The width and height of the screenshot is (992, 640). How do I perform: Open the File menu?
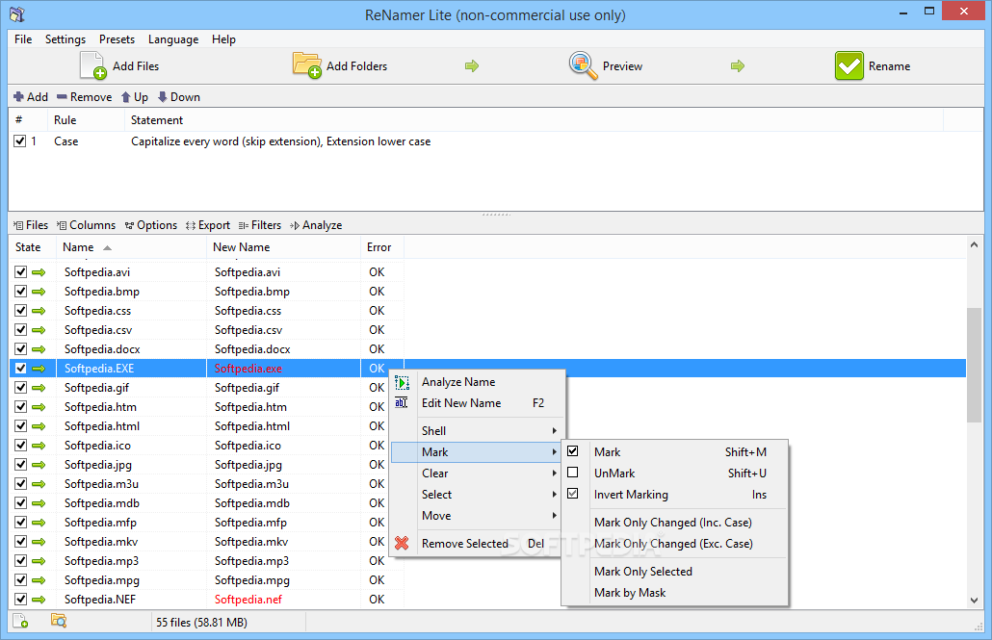(x=23, y=39)
